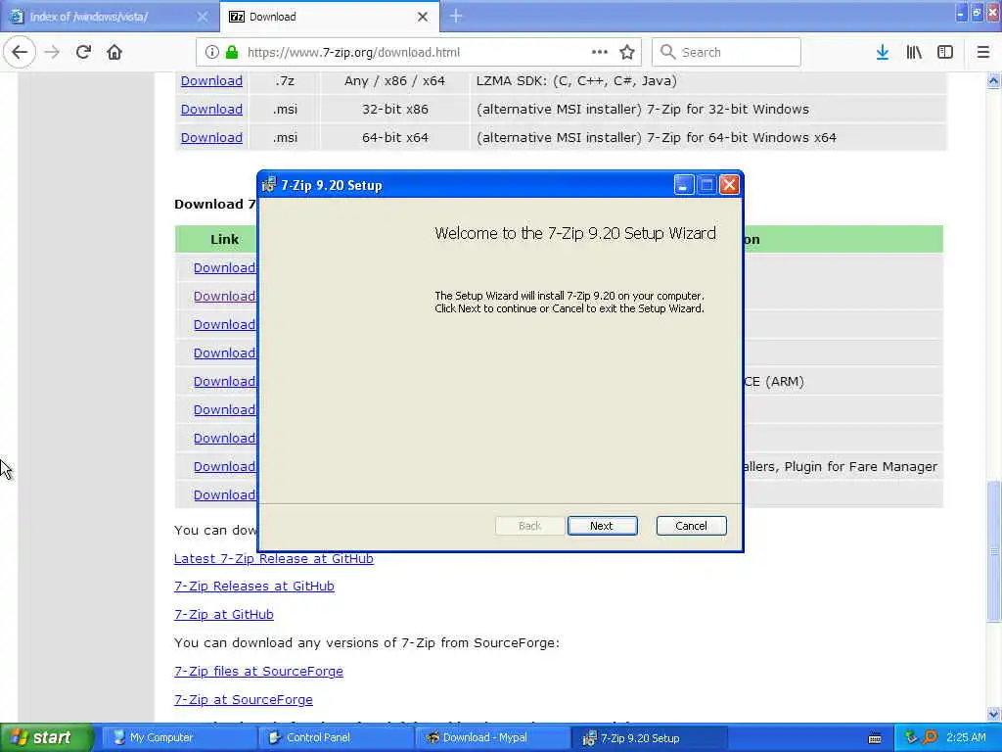Open the Windows start menu

(x=46, y=738)
